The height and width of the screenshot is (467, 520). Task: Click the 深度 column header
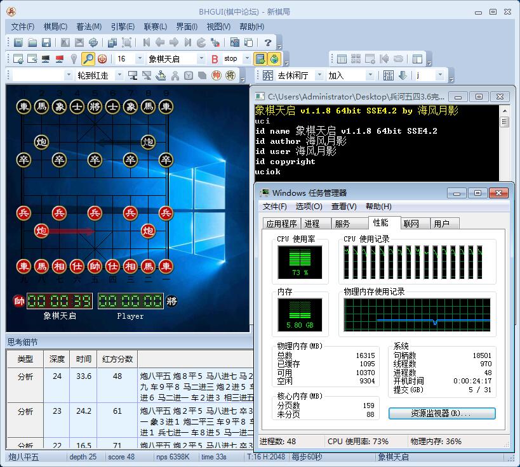pos(57,359)
